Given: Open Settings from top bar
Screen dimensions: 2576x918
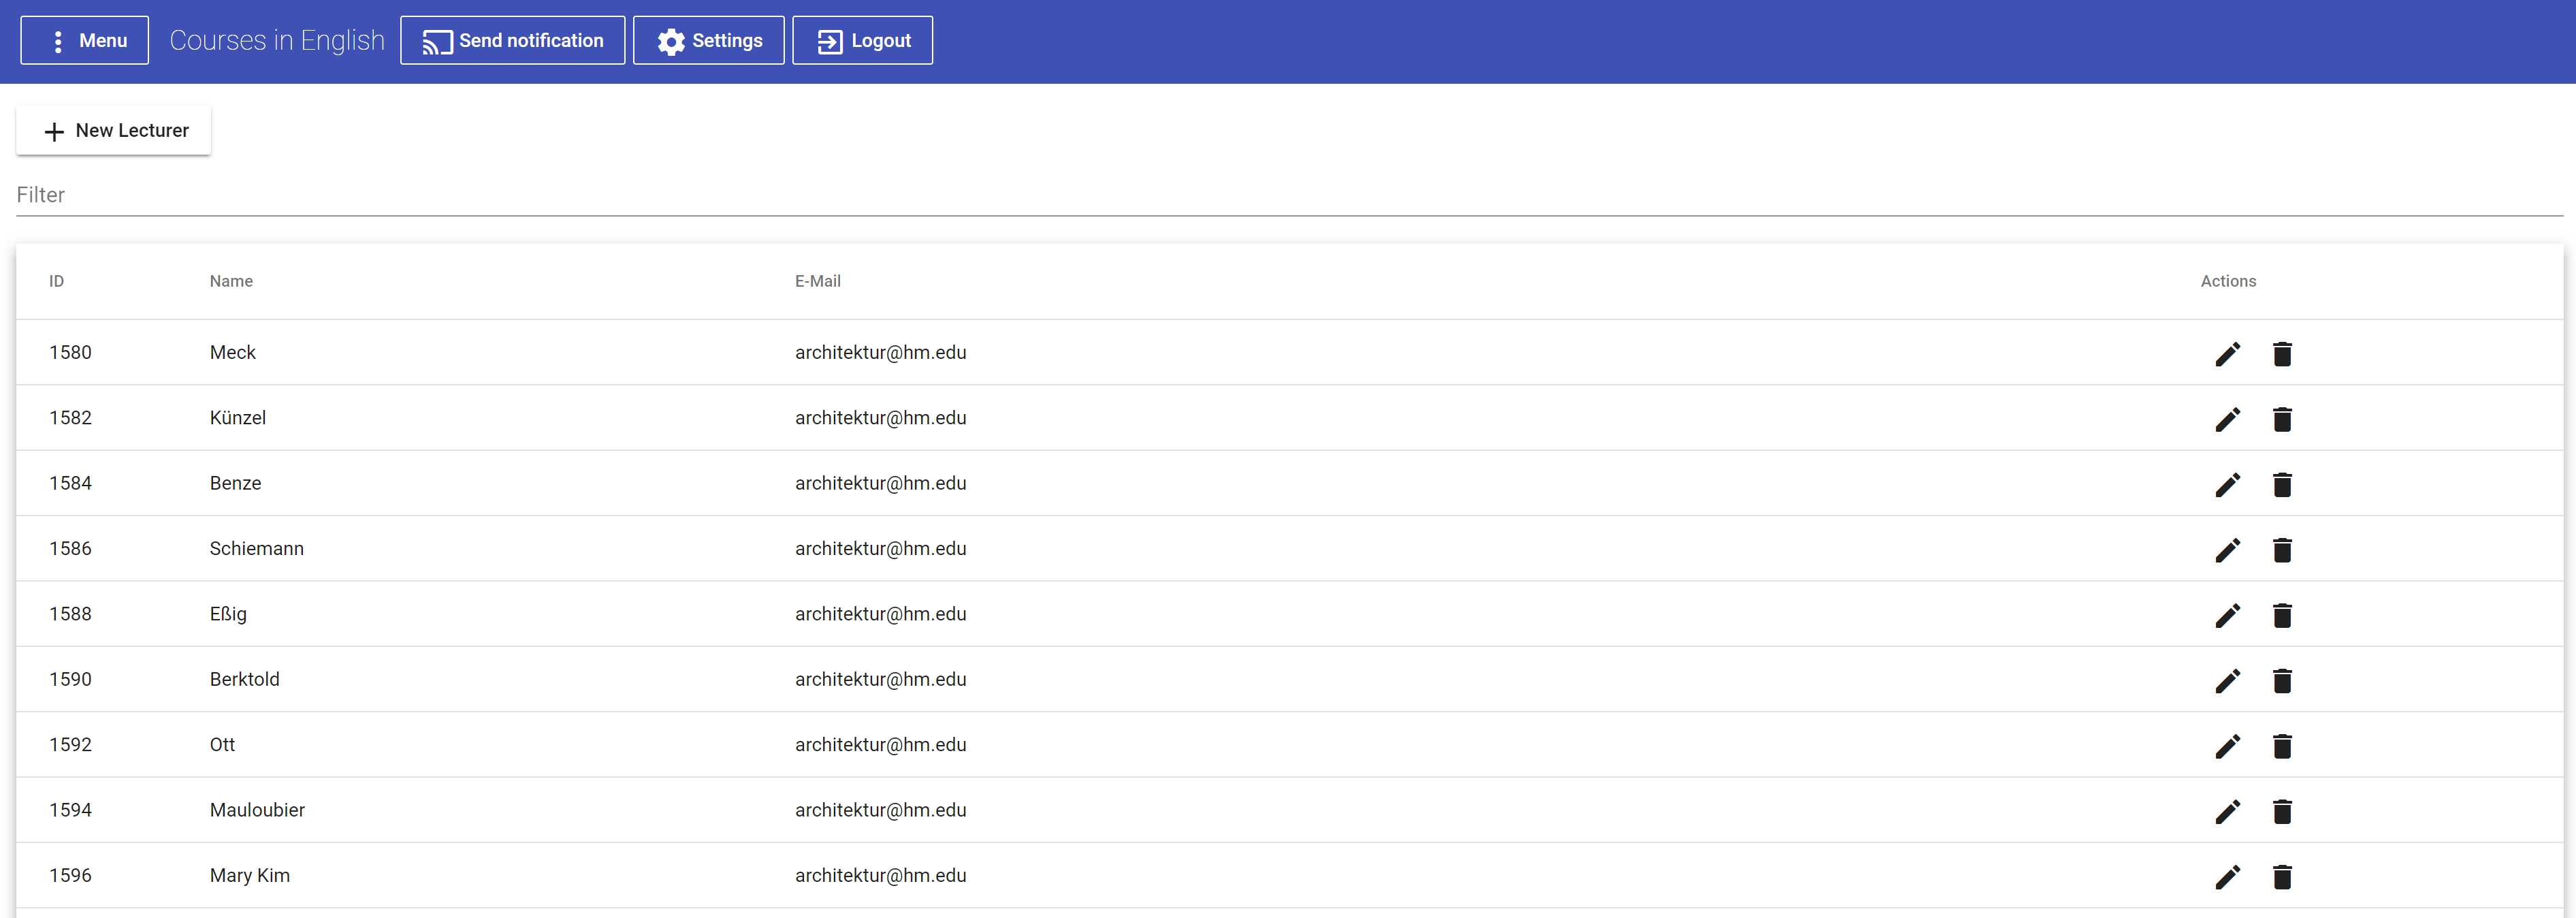Looking at the screenshot, I should 708,40.
